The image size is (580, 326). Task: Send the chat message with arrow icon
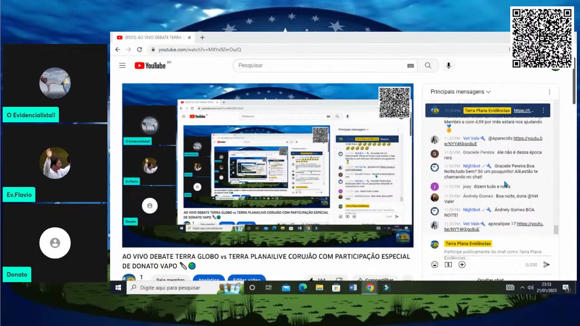(x=546, y=264)
